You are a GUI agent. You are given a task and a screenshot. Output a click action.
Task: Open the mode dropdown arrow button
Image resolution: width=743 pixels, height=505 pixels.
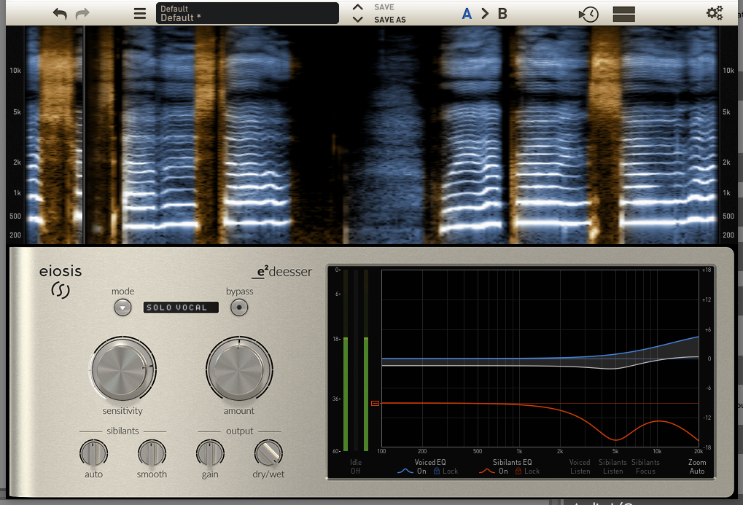[x=122, y=308]
